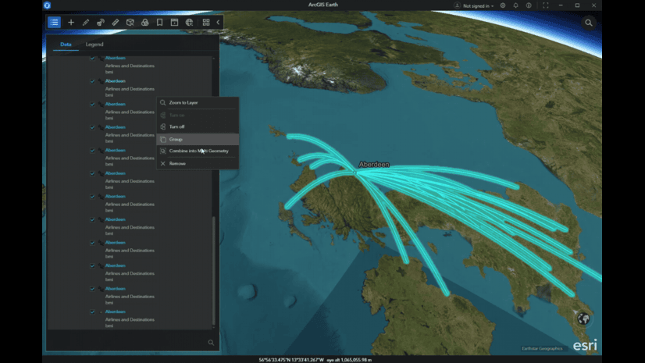Open the movie animation tool
The height and width of the screenshot is (363, 645).
(x=174, y=22)
